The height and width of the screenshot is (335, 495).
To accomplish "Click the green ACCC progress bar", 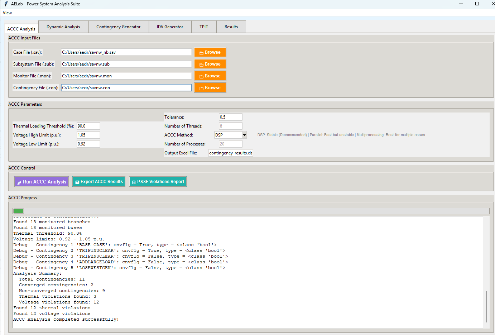I will (18, 211).
